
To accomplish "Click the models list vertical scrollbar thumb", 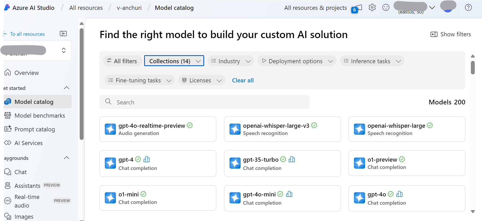I will (473, 68).
